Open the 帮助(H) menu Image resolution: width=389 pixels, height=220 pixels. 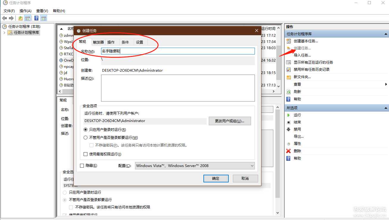[59, 11]
